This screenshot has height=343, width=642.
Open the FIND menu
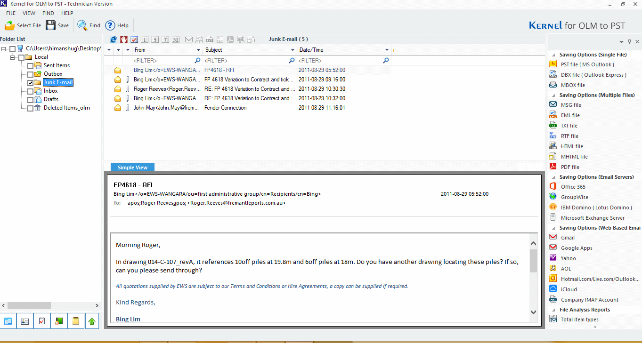[x=48, y=13]
